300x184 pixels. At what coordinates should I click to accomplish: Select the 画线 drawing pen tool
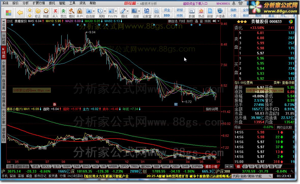click(x=123, y=11)
